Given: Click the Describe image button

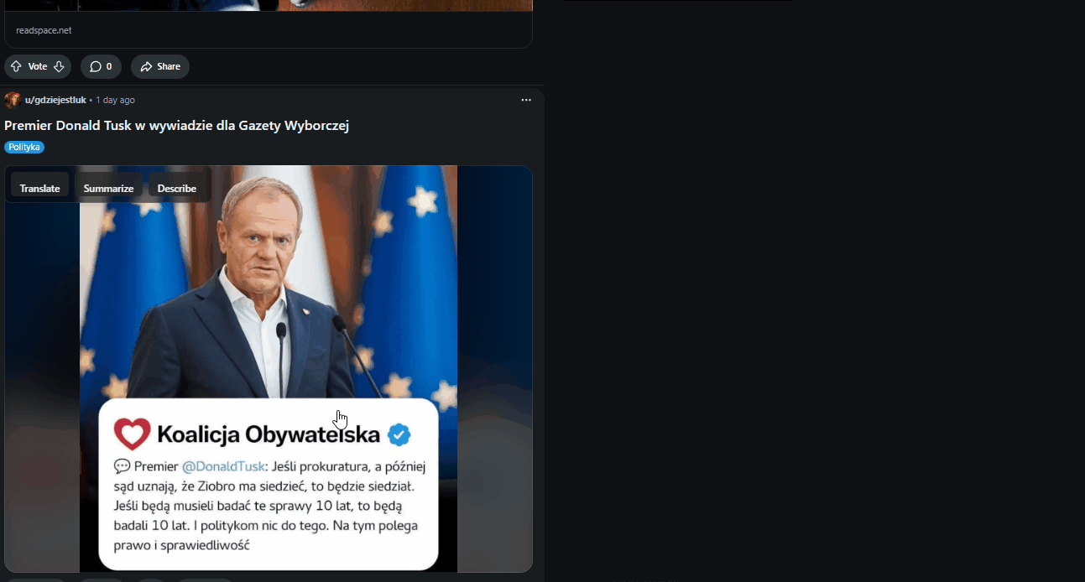Looking at the screenshot, I should 177,188.
